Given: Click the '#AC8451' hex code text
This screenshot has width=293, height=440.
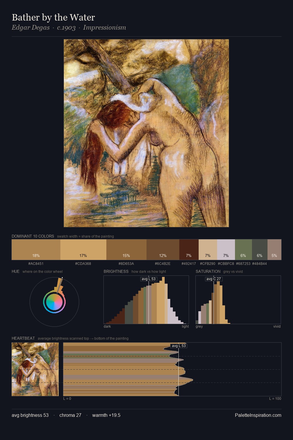Looking at the screenshot, I should coord(36,264).
